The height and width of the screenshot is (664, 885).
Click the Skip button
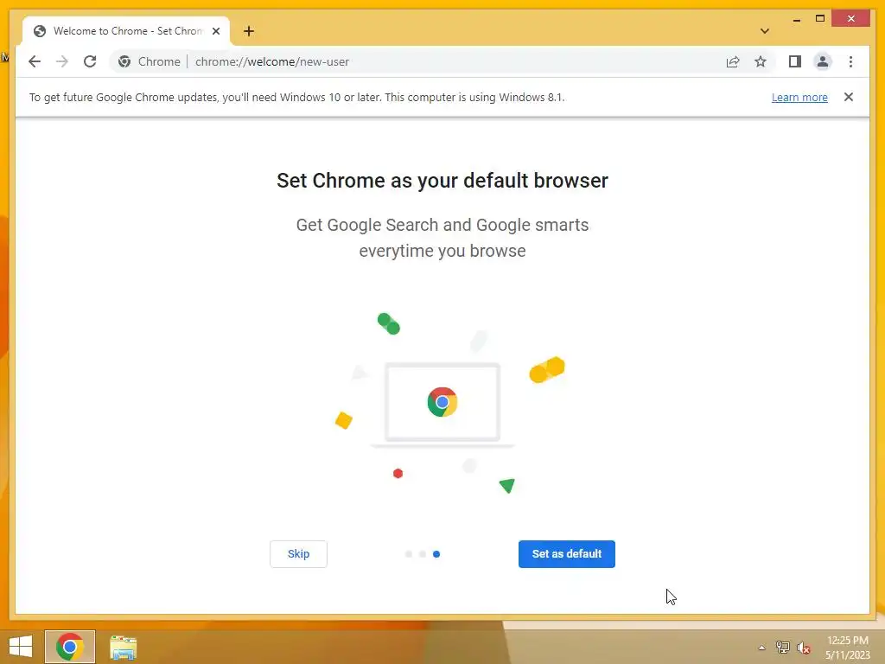(x=298, y=554)
